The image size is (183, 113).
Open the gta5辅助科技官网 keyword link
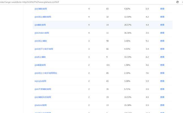click(x=43, y=97)
